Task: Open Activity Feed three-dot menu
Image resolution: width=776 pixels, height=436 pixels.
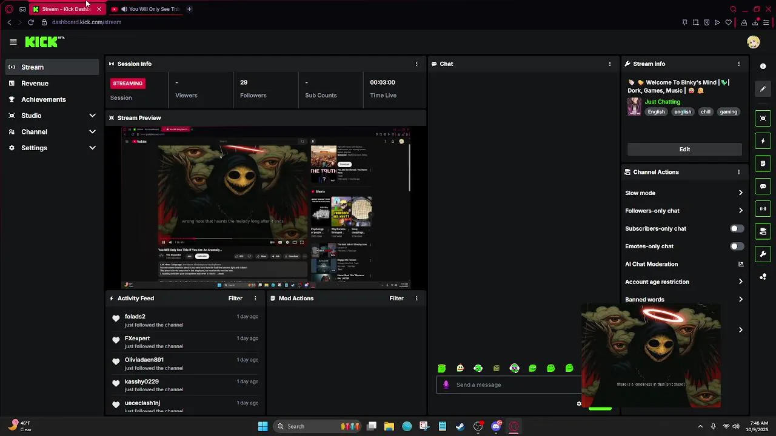Action: 255,298
